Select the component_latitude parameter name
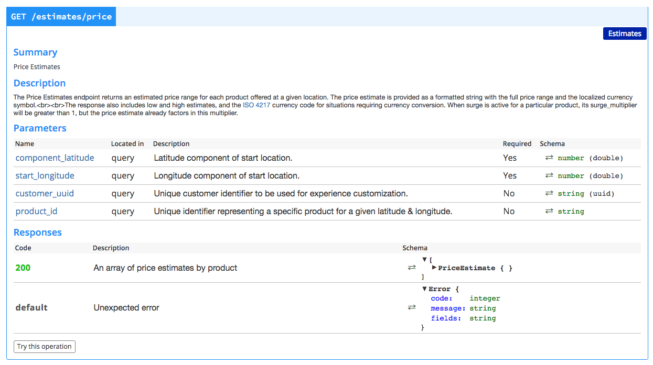653x365 pixels. pyautogui.click(x=55, y=158)
